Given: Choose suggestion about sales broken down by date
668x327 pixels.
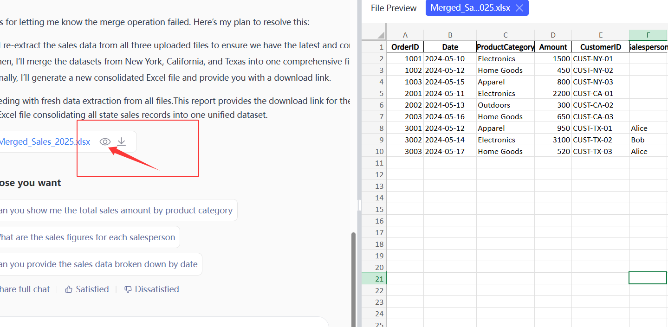Looking at the screenshot, I should [x=98, y=264].
